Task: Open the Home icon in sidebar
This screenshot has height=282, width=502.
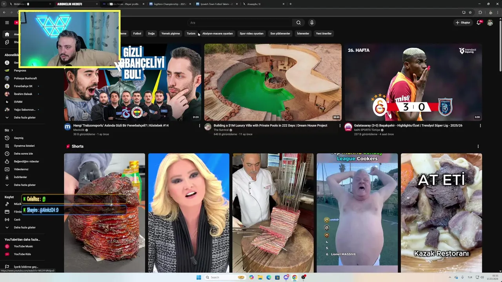Action: (7, 34)
